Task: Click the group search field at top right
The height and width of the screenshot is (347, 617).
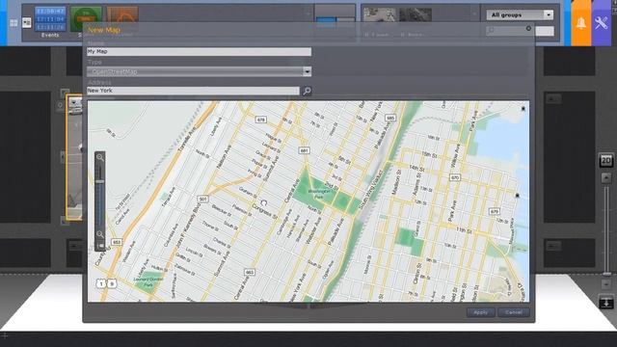Action: point(521,31)
